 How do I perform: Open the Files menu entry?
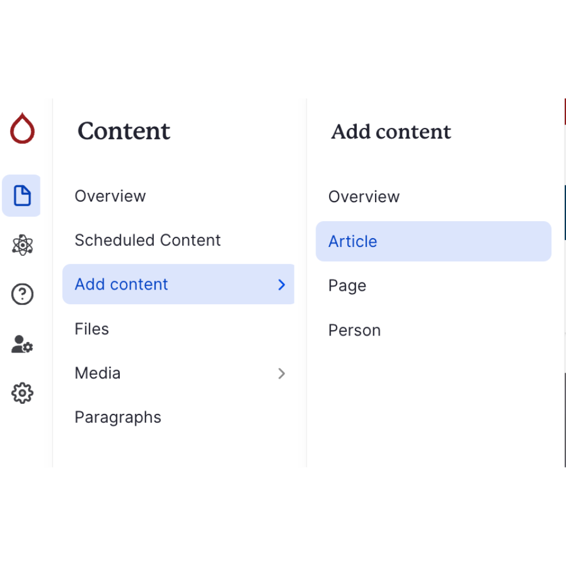coord(91,329)
